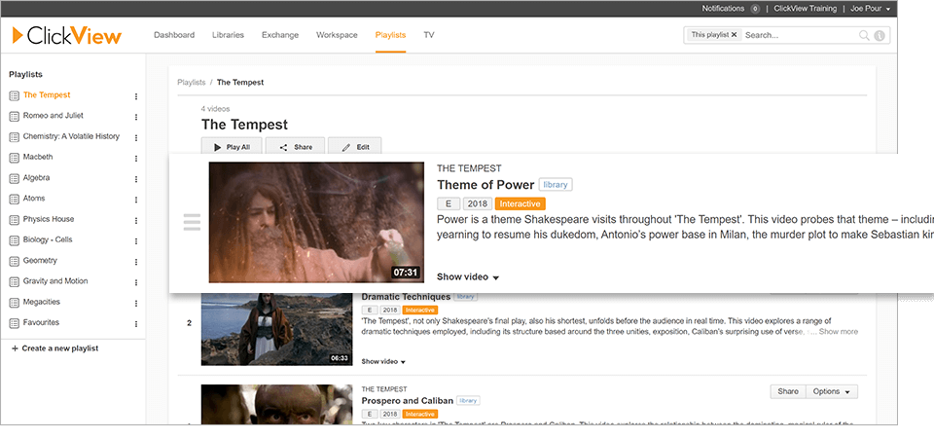The width and height of the screenshot is (934, 439).
Task: Open the Theme of Power video thumbnail
Action: pos(316,222)
